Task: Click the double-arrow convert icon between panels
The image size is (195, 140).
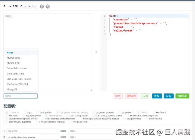Action: click(96, 52)
